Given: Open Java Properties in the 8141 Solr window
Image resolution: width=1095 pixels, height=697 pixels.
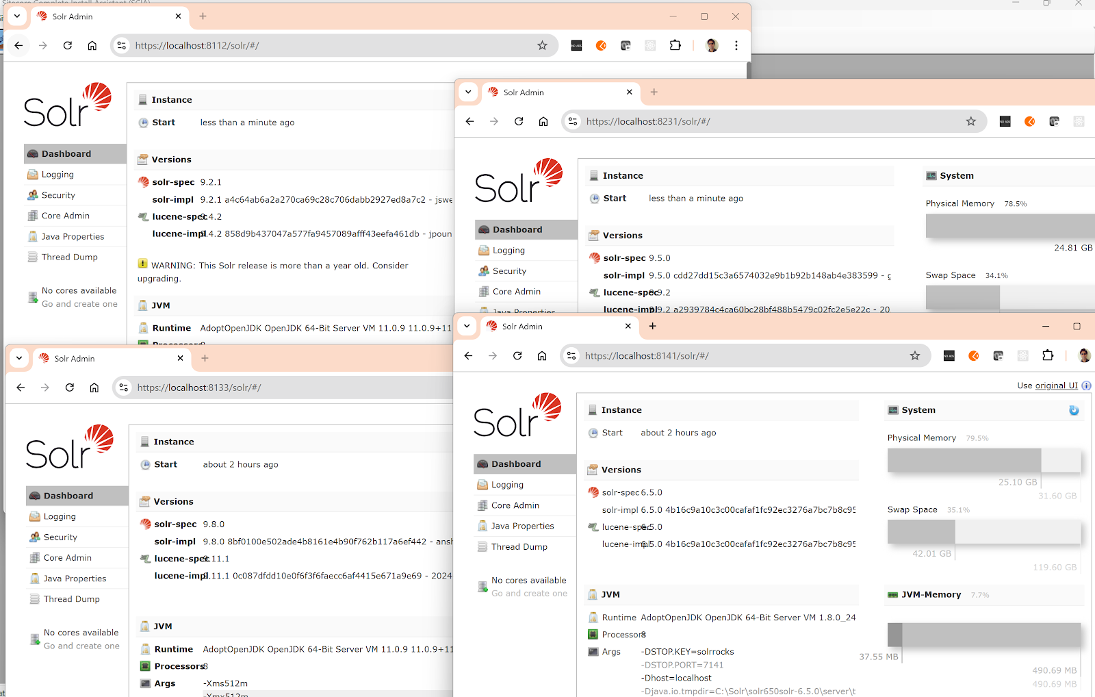Looking at the screenshot, I should tap(525, 526).
